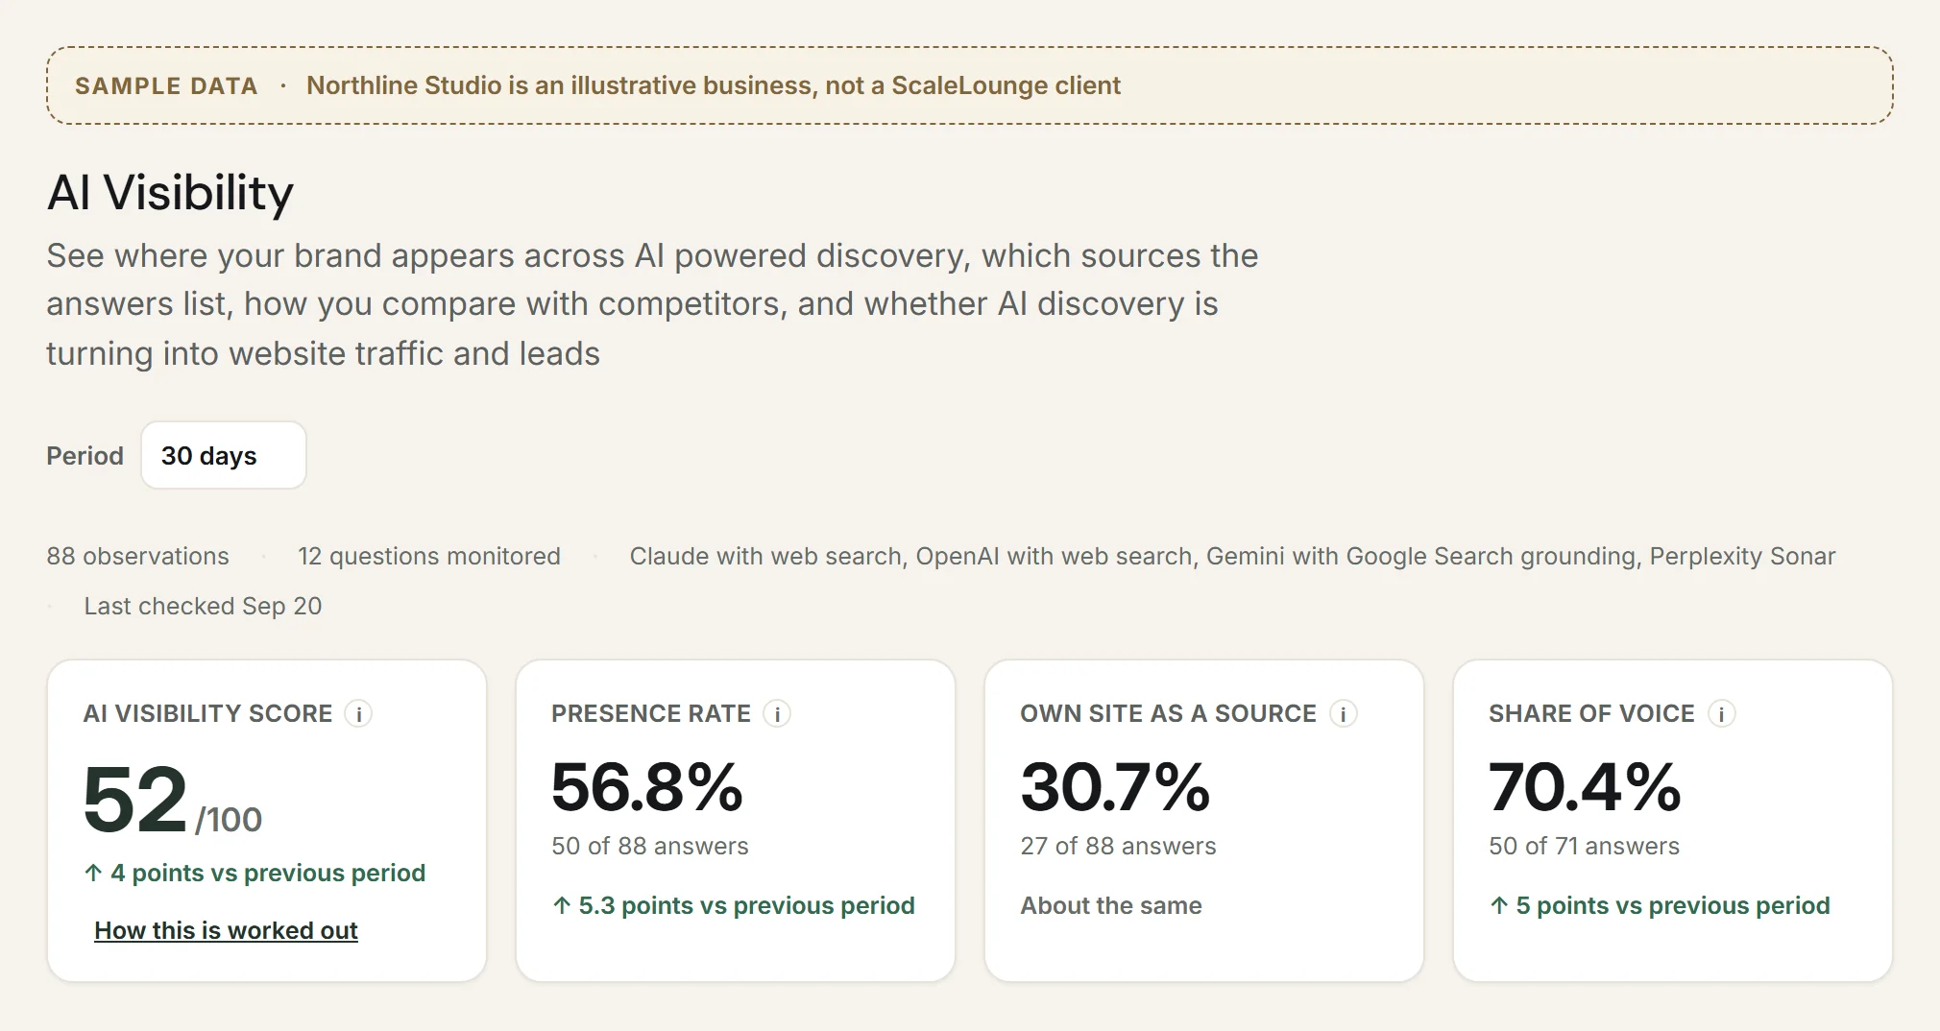Select the 70.4% share of voice value
This screenshot has height=1031, width=1940.
1585,787
